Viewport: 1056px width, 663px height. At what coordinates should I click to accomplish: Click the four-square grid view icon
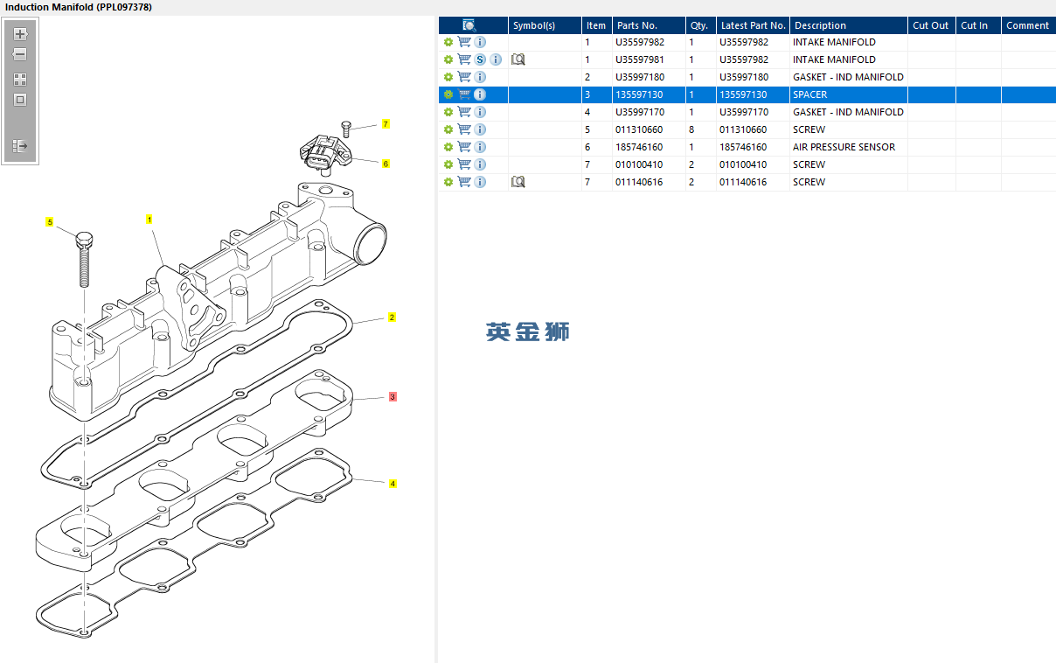pyautogui.click(x=20, y=79)
